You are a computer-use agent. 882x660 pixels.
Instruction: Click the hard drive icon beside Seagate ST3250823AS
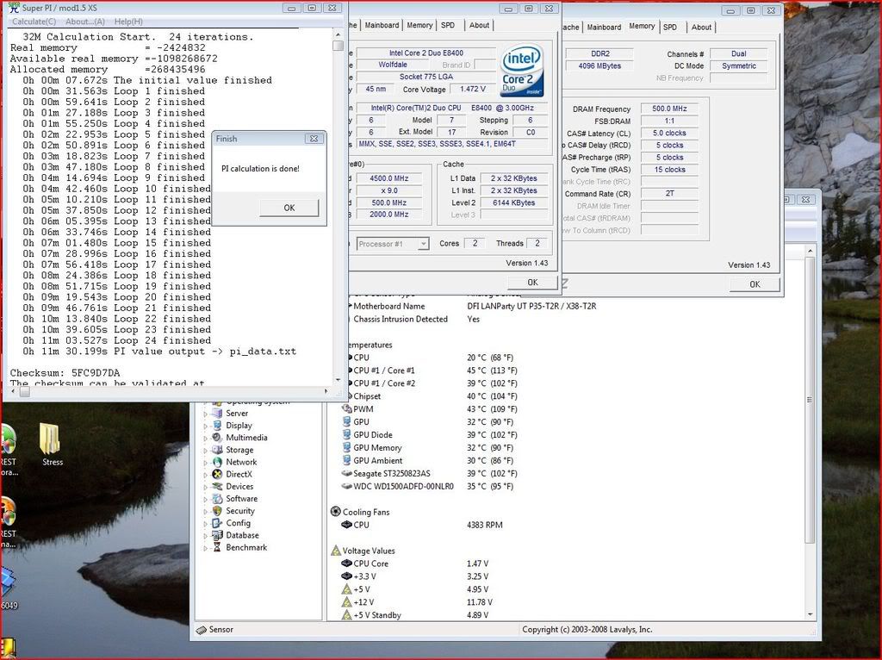[x=346, y=474]
